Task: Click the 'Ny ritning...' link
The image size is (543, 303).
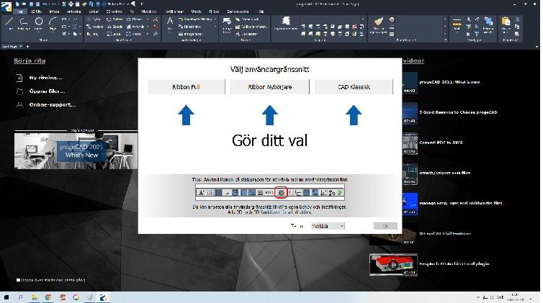Action: pos(45,78)
